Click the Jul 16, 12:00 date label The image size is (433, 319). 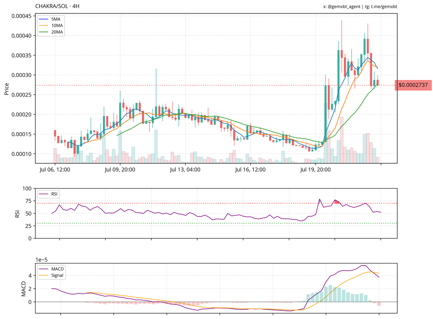tap(251, 169)
